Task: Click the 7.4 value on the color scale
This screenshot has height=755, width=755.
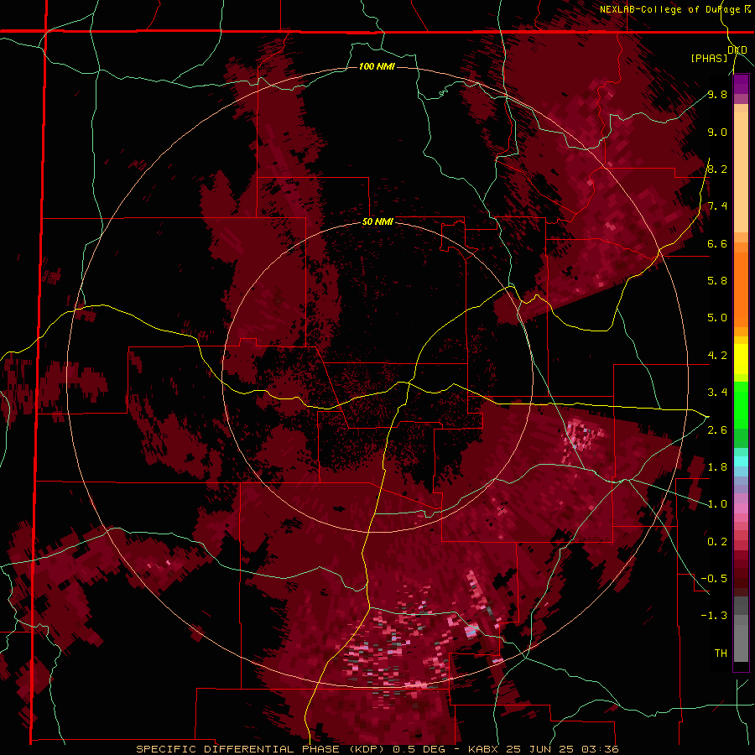Action: click(x=717, y=206)
